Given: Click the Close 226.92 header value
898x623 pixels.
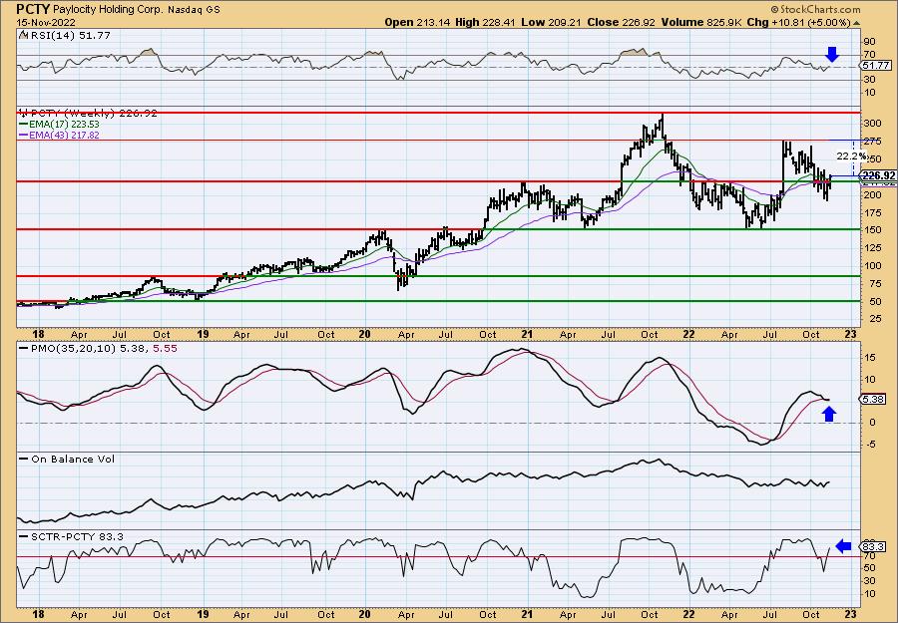Looking at the screenshot, I should (620, 22).
